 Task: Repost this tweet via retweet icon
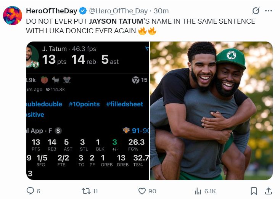tap(86, 191)
